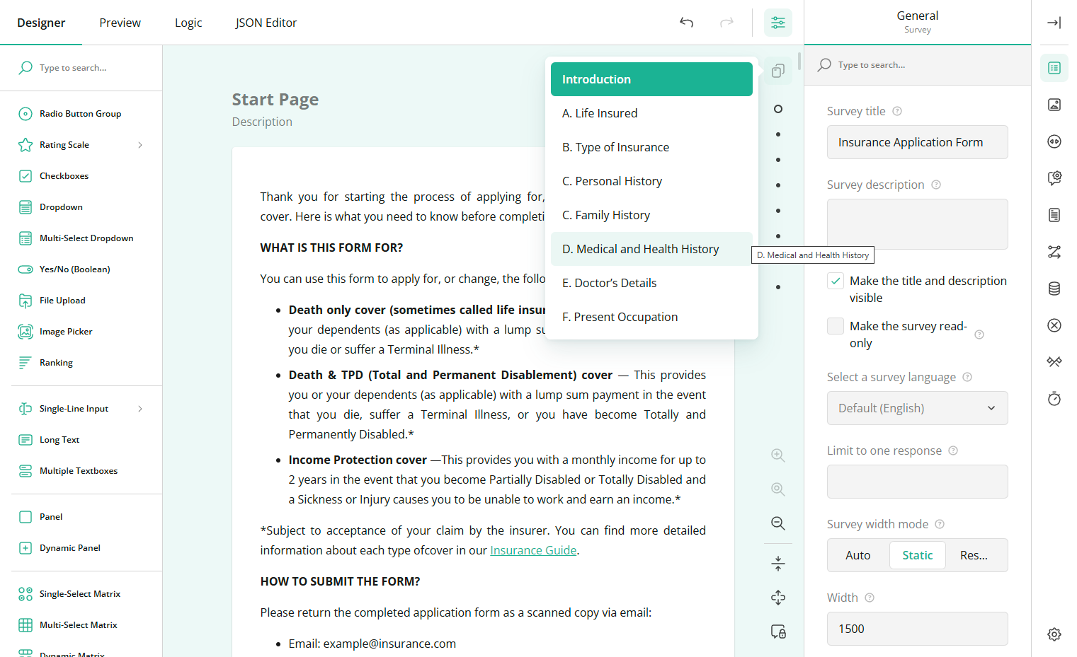Go to the E. Doctor's Details page
The width and height of the screenshot is (1077, 657).
coord(651,283)
